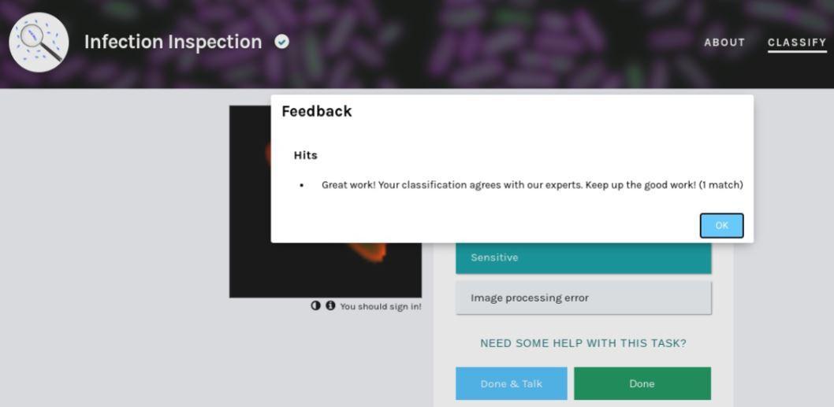The width and height of the screenshot is (834, 407).
Task: Click the verified checkmark badge
Action: click(281, 42)
